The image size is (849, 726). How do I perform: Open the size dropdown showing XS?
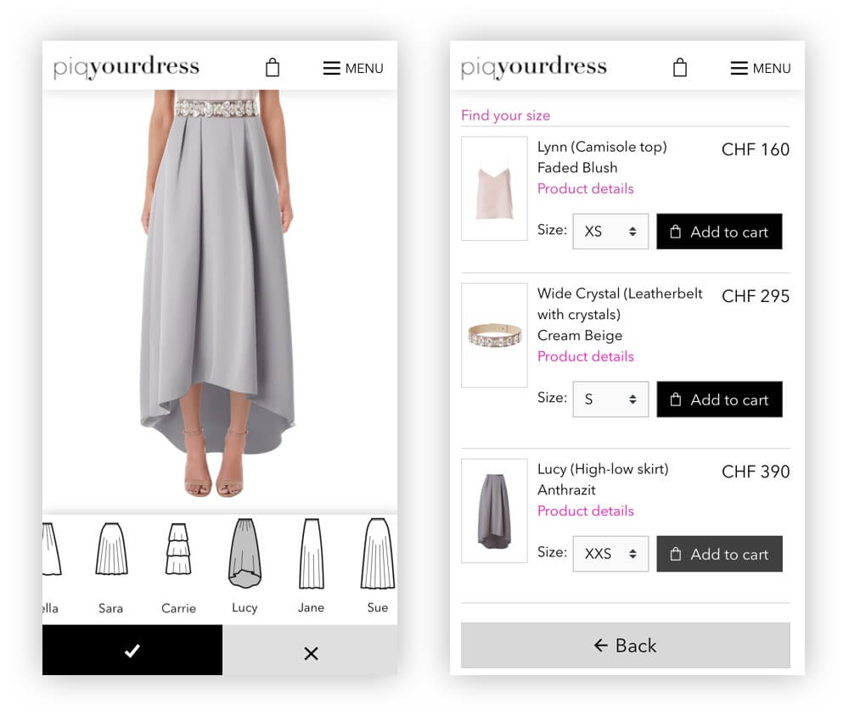(610, 232)
